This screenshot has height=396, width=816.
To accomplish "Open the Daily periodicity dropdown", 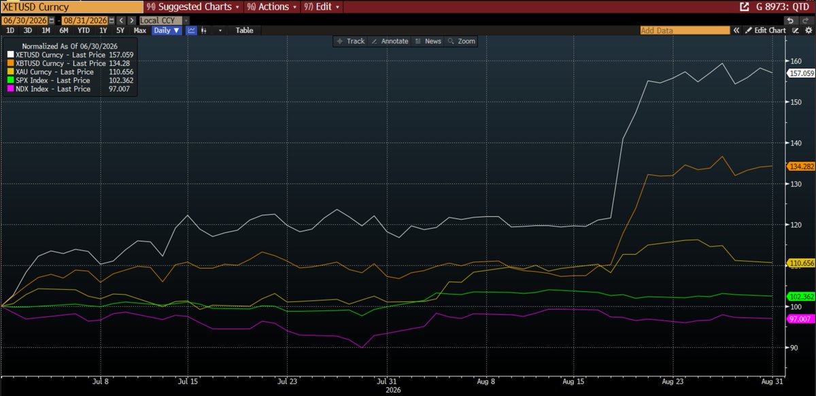I will coord(167,31).
